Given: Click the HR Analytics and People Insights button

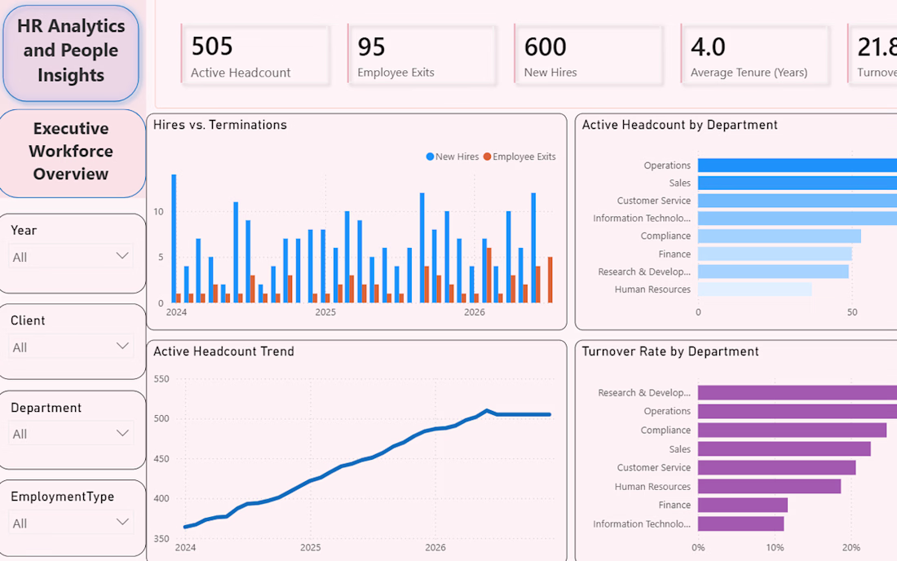Looking at the screenshot, I should tap(71, 53).
